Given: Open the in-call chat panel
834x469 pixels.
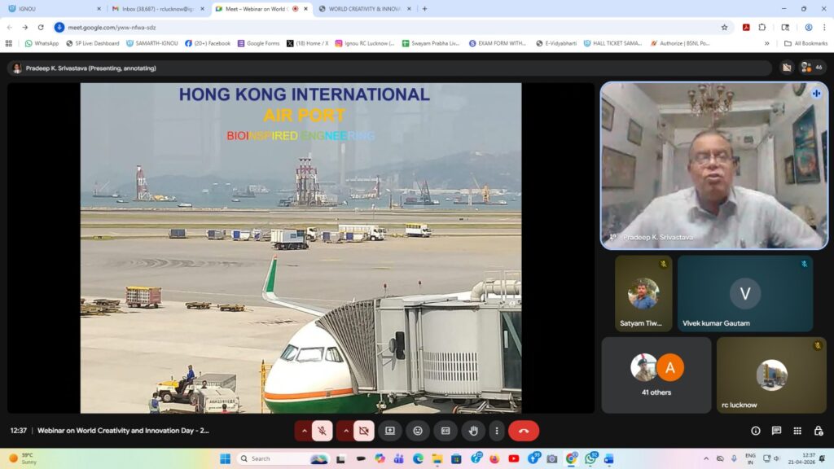Looking at the screenshot, I should tap(776, 431).
